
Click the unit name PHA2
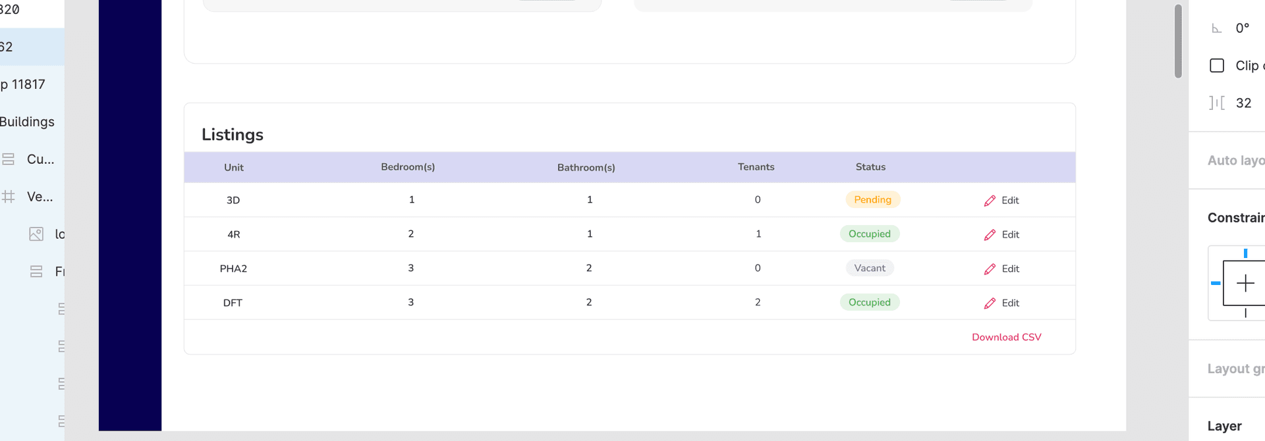[233, 269]
